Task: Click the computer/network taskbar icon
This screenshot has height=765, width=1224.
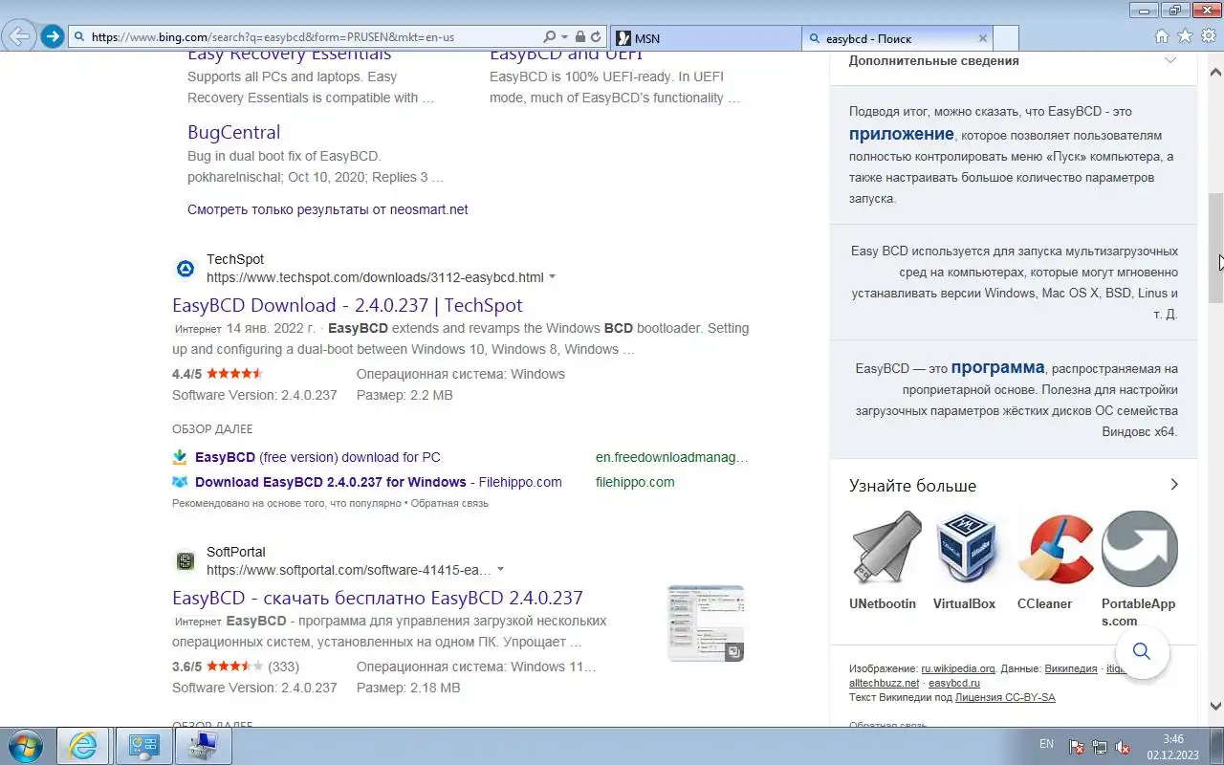Action: (204, 746)
